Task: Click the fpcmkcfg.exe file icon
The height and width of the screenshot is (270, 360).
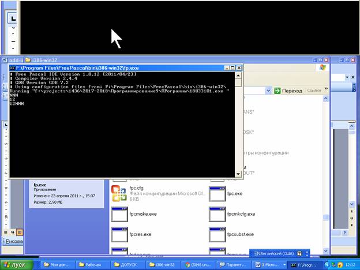Action: point(217,214)
